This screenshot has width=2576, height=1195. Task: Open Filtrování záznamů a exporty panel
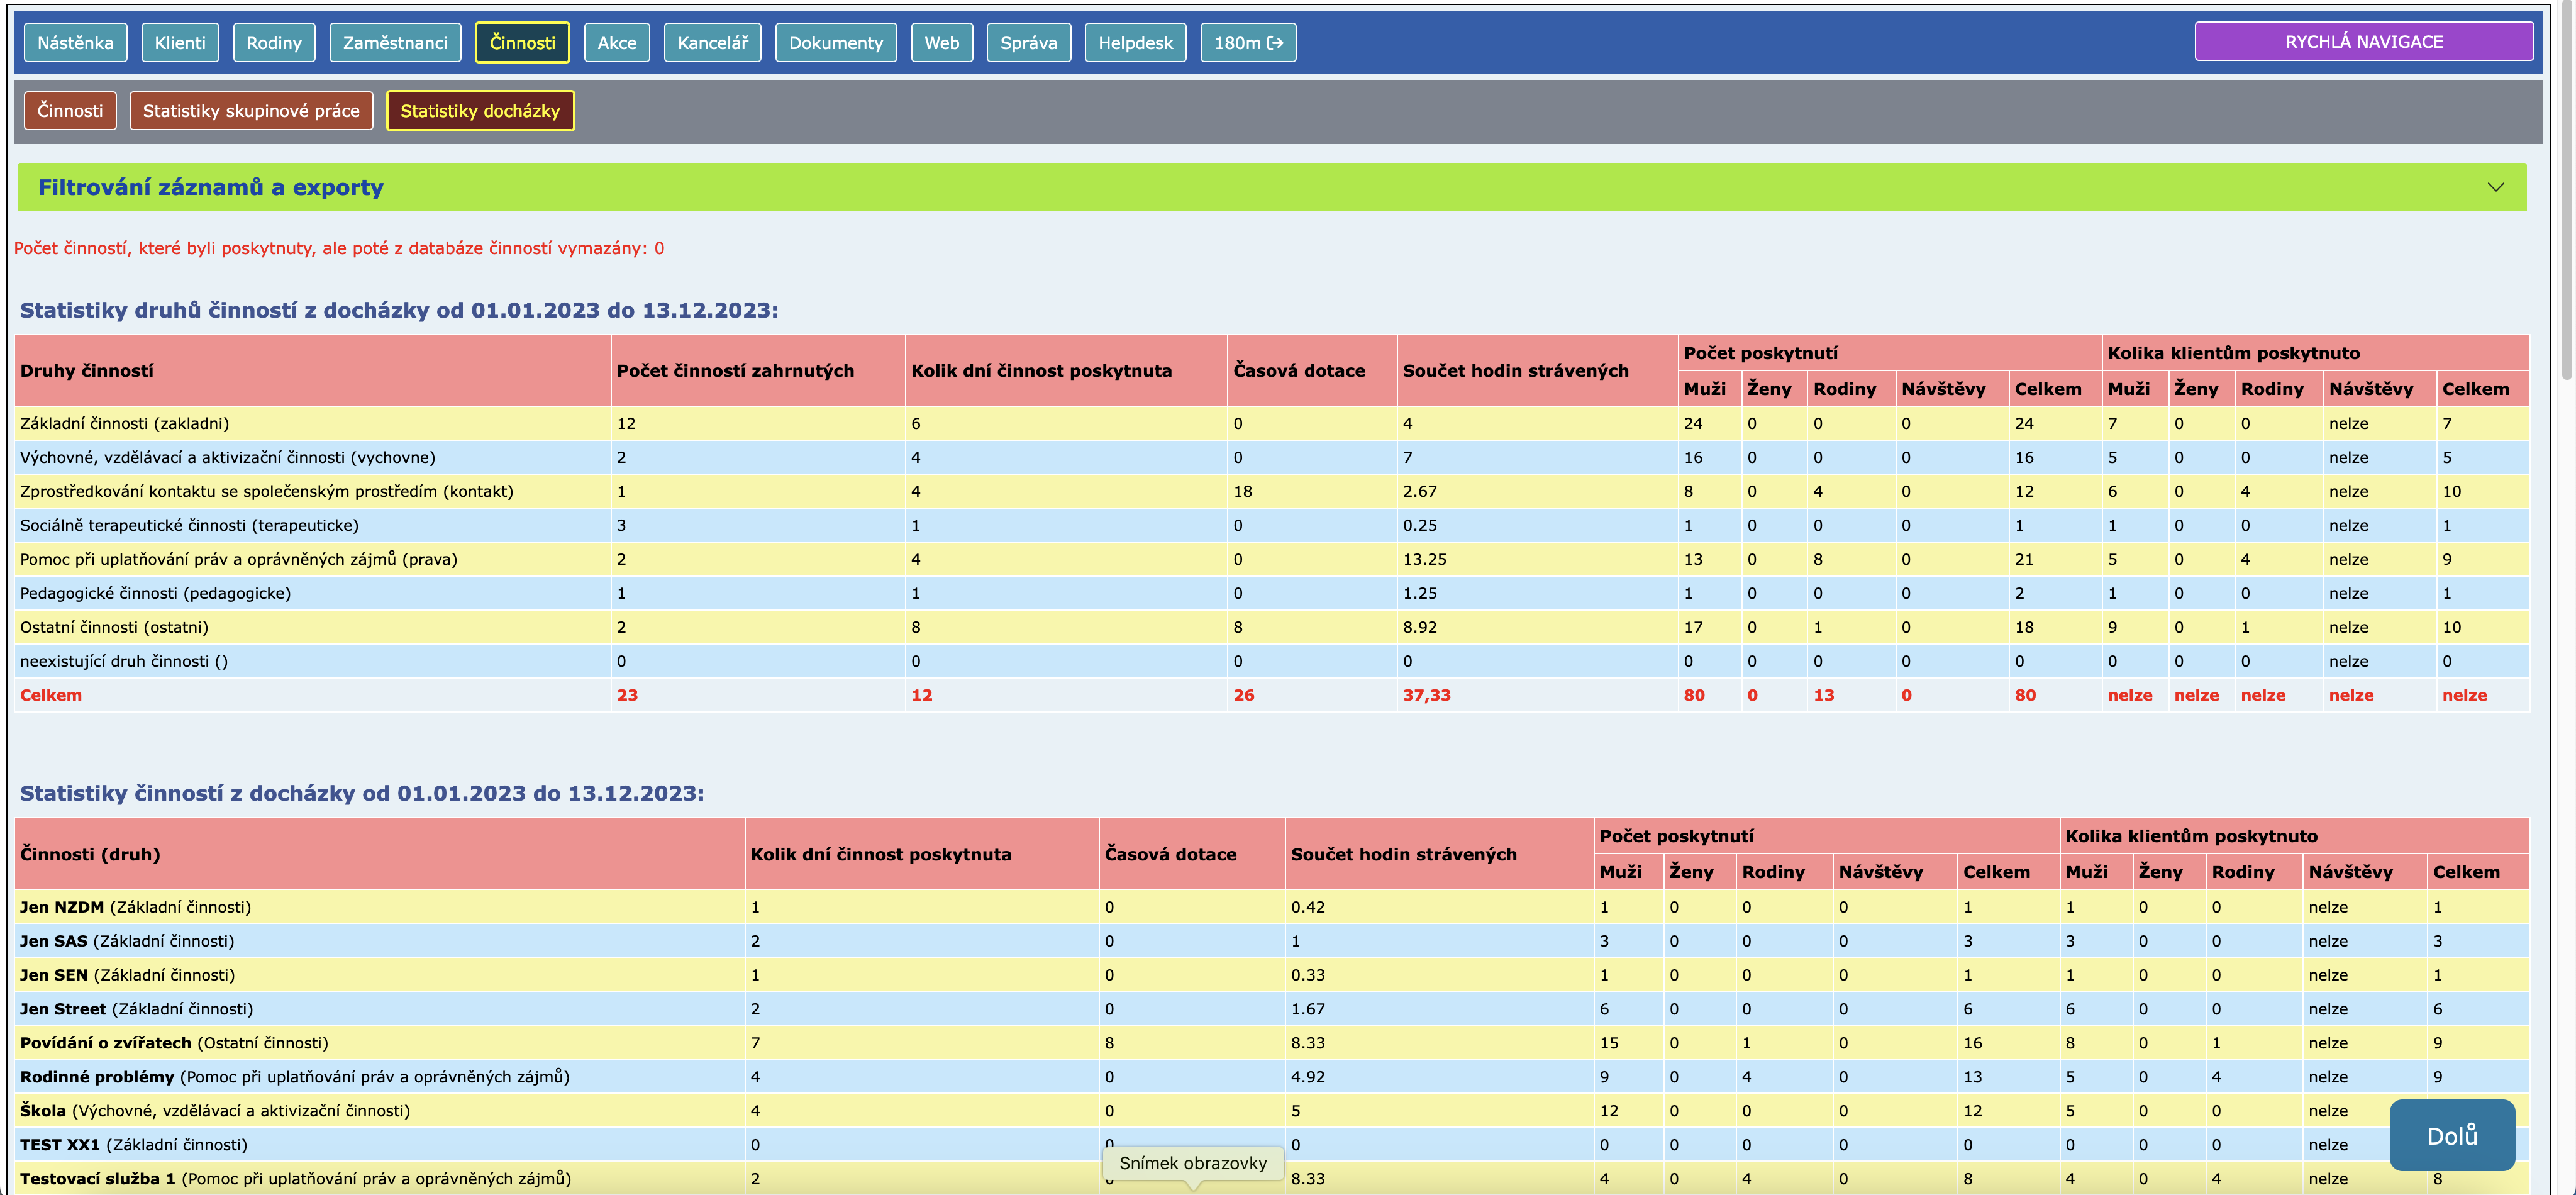(x=211, y=187)
